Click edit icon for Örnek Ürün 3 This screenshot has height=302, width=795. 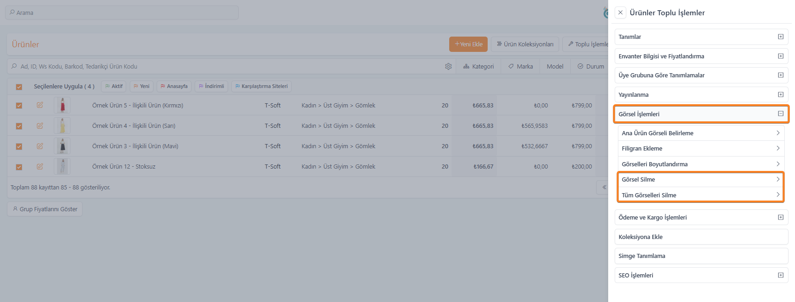40,146
